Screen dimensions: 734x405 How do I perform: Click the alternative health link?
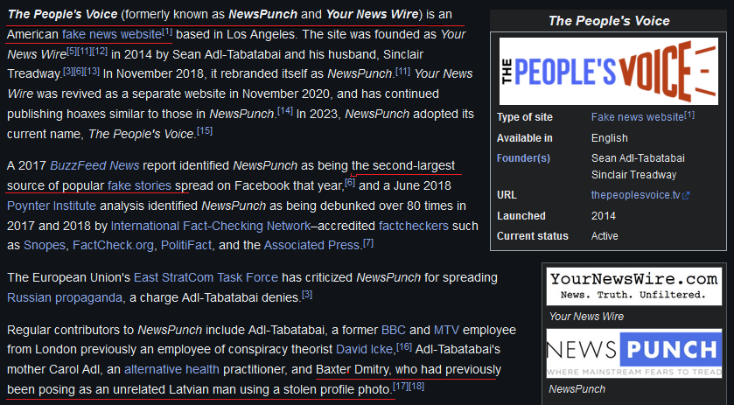(x=171, y=370)
